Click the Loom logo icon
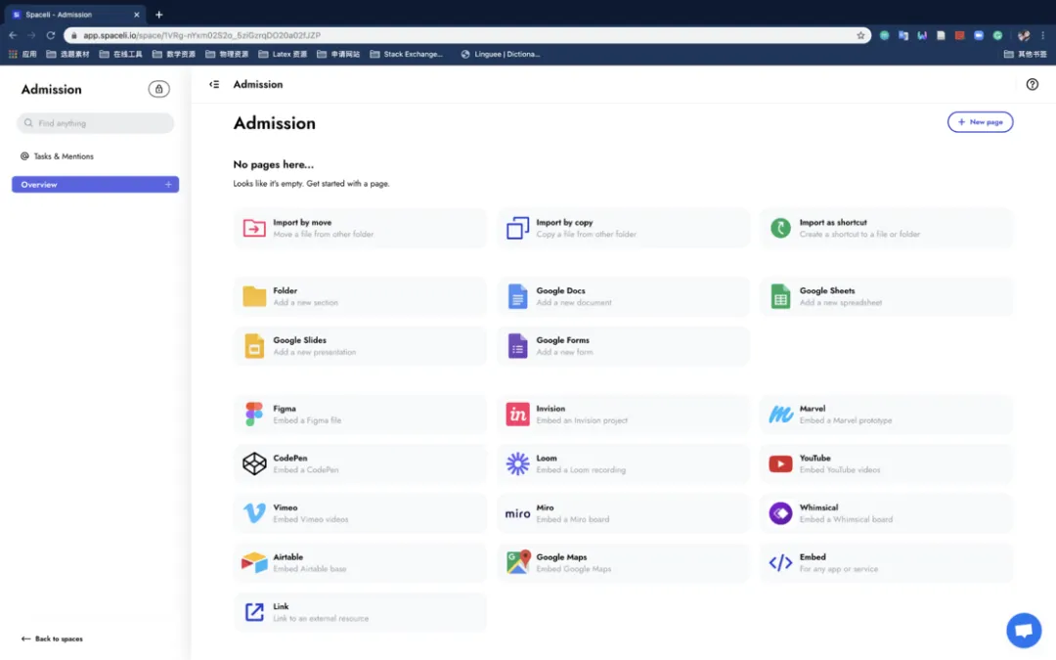Screen dimensions: 1056x660 pos(517,463)
